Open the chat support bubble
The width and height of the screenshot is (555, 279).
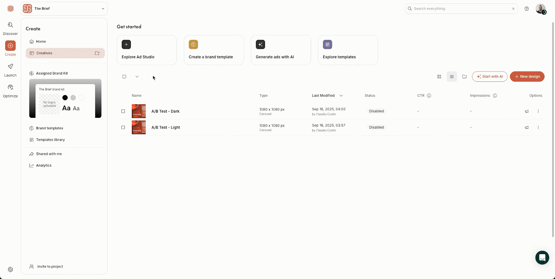(x=542, y=258)
